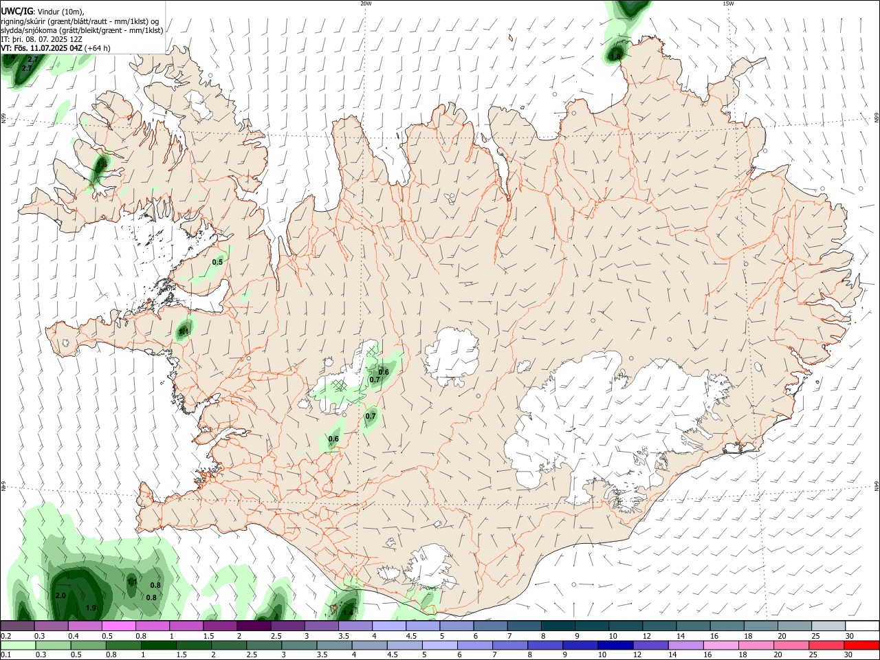Click the 1.9 precipitation value over the southwest sea
880x660 pixels.
pos(91,608)
